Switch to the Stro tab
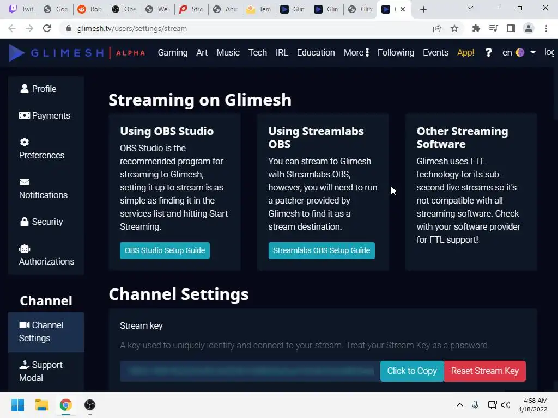 click(x=191, y=9)
